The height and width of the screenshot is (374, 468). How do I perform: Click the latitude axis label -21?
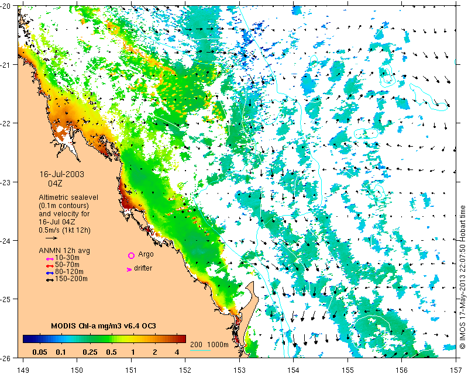point(5,65)
